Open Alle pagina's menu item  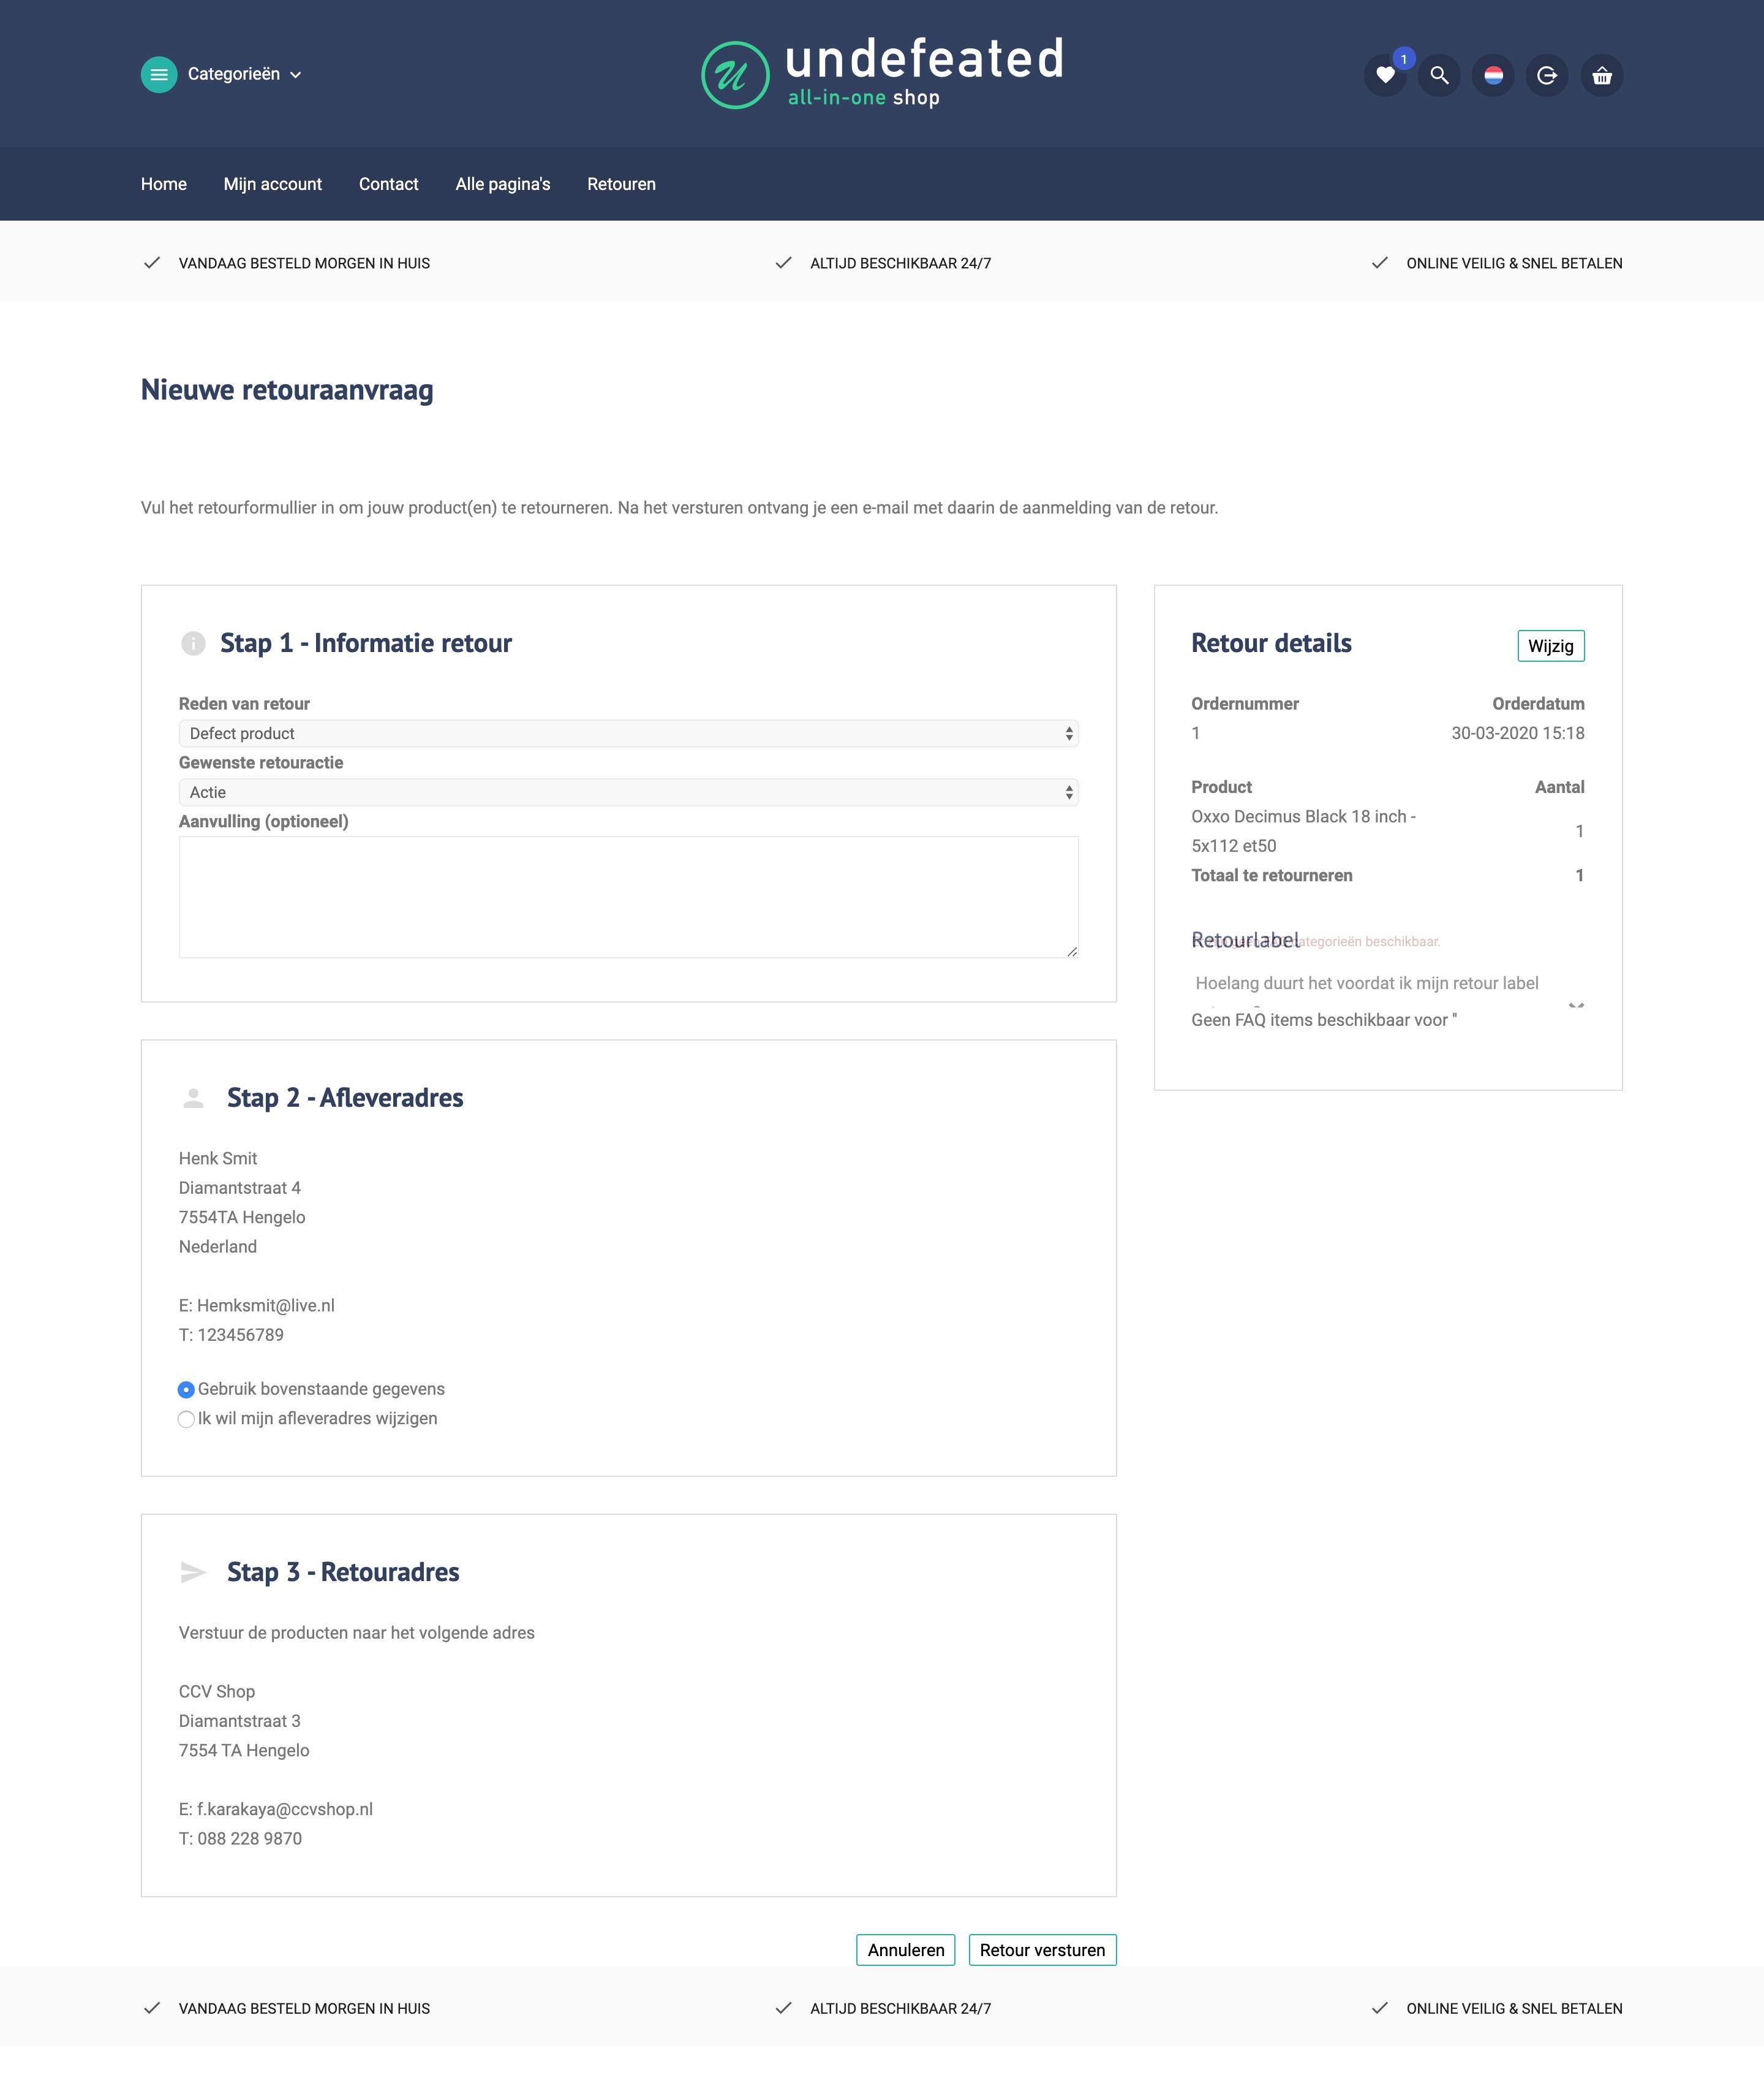pyautogui.click(x=503, y=184)
